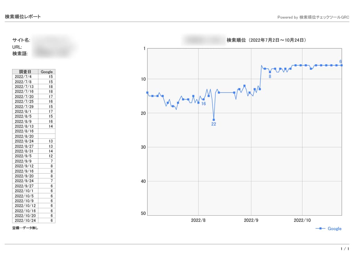
Task: Click the rank value in the 2022/9/5 row
Action: (x=50, y=156)
